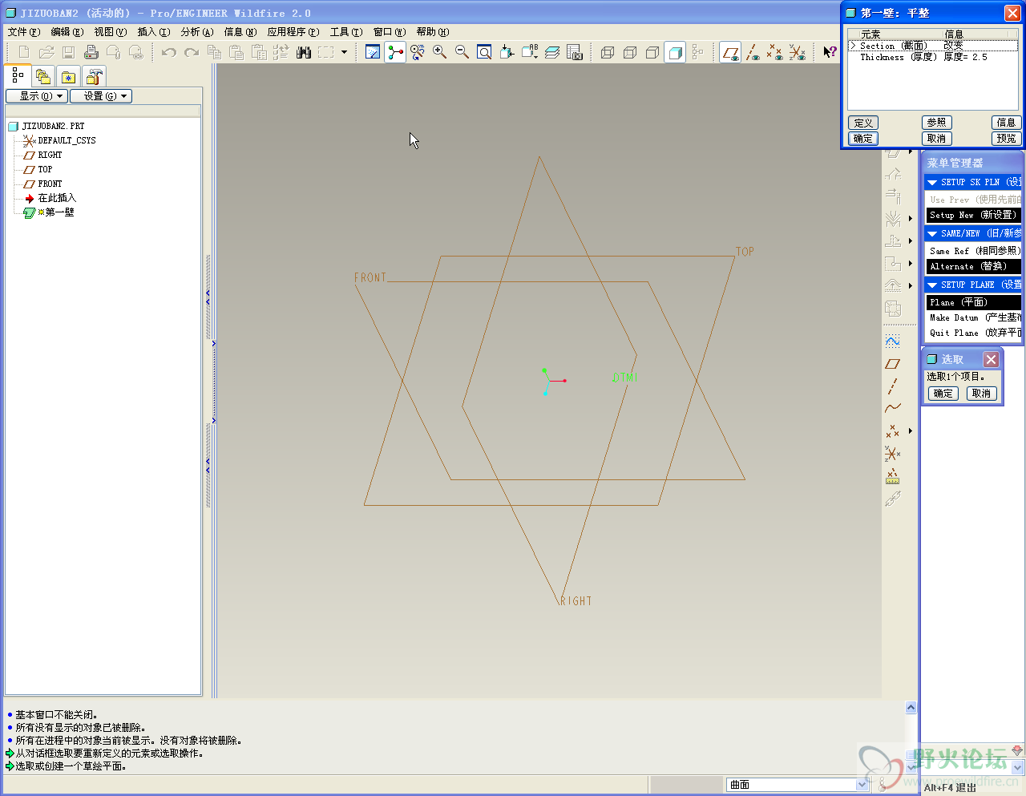
Task: Choose Quit Plane option
Action: [974, 333]
